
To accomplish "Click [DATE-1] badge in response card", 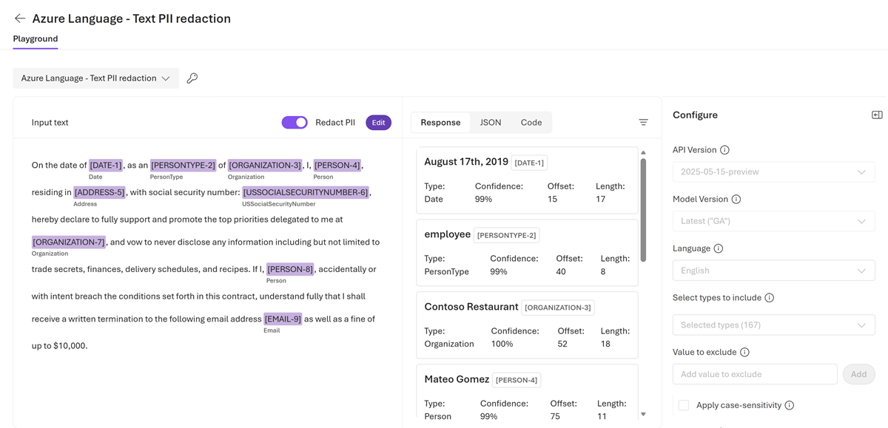I will point(529,163).
